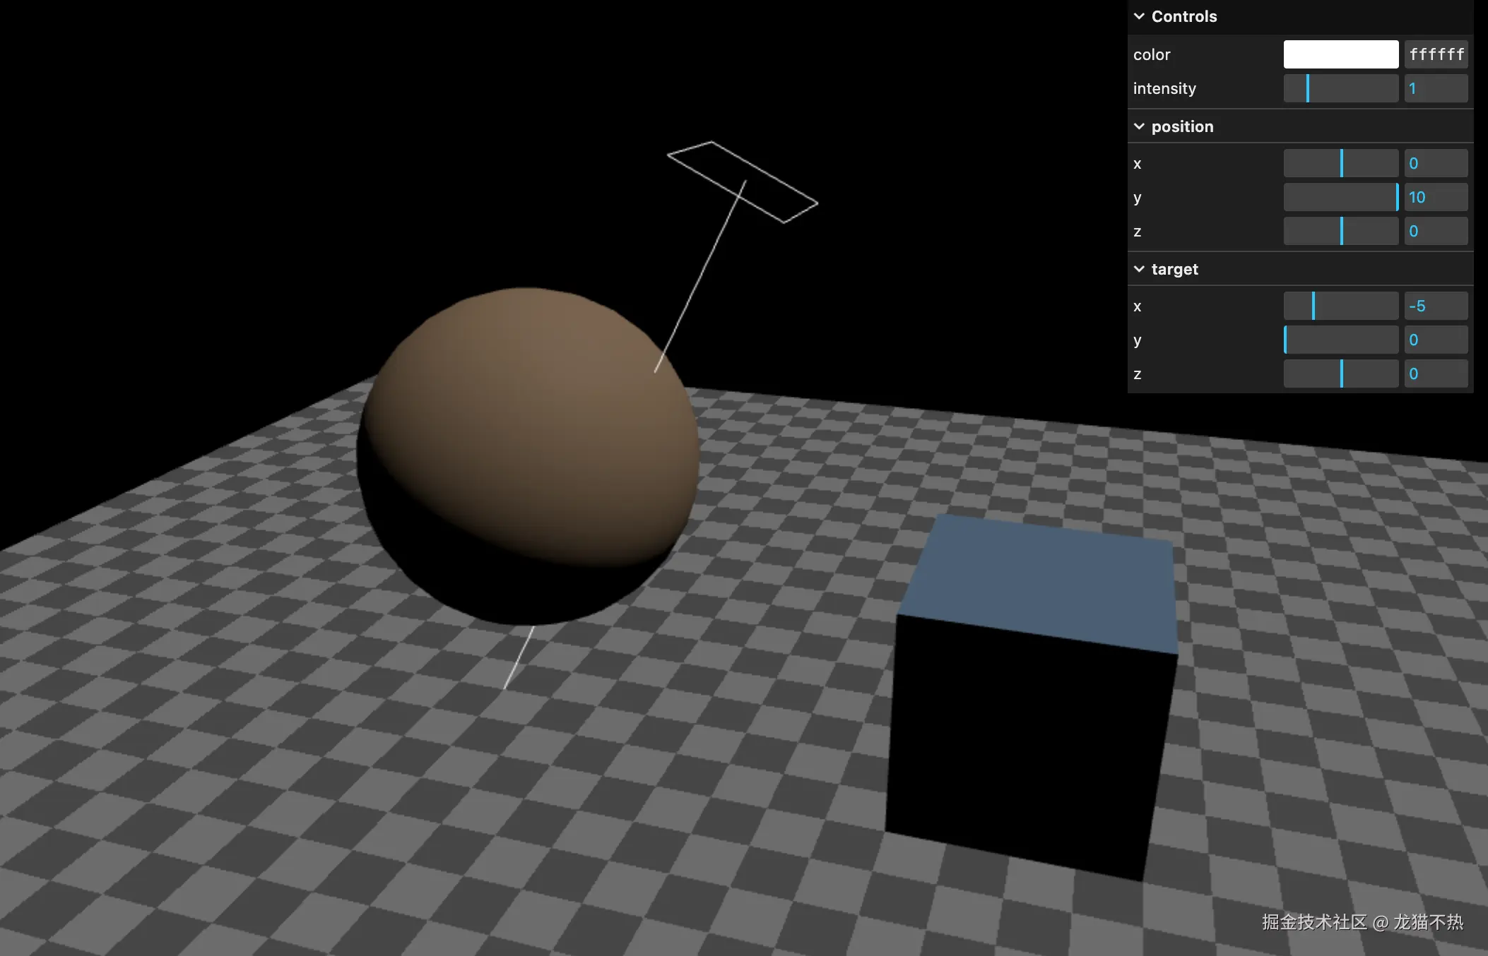1488x956 pixels.
Task: Click the target y slider
Action: [1340, 340]
